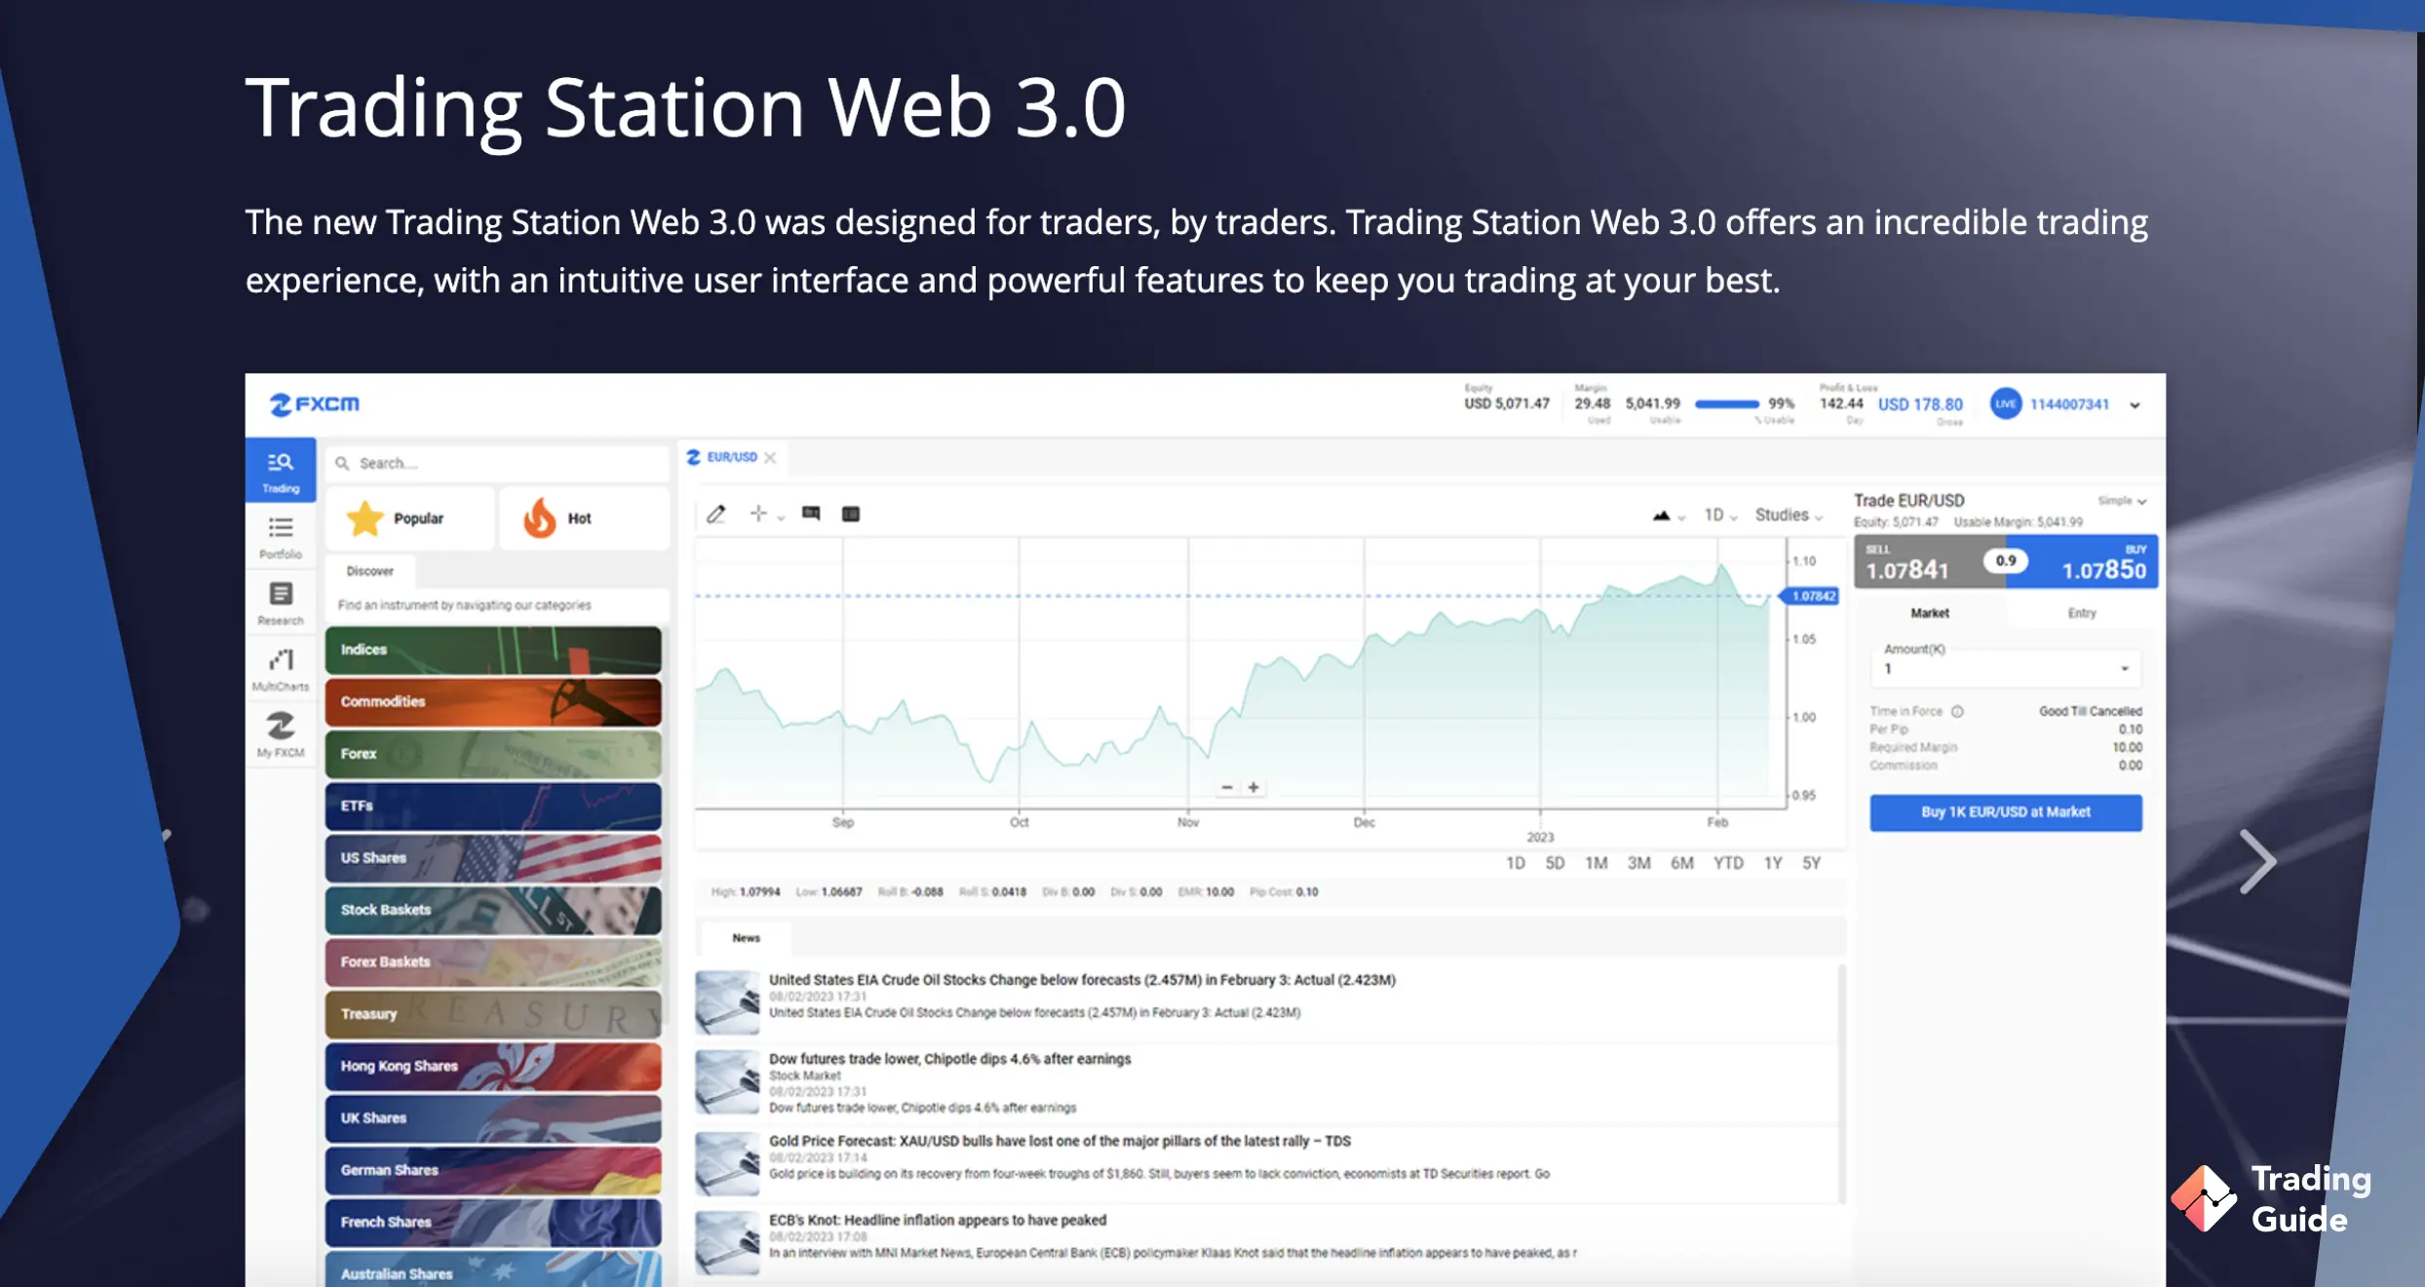Open the Stock Baskets category
2425x1287 pixels.
(493, 910)
